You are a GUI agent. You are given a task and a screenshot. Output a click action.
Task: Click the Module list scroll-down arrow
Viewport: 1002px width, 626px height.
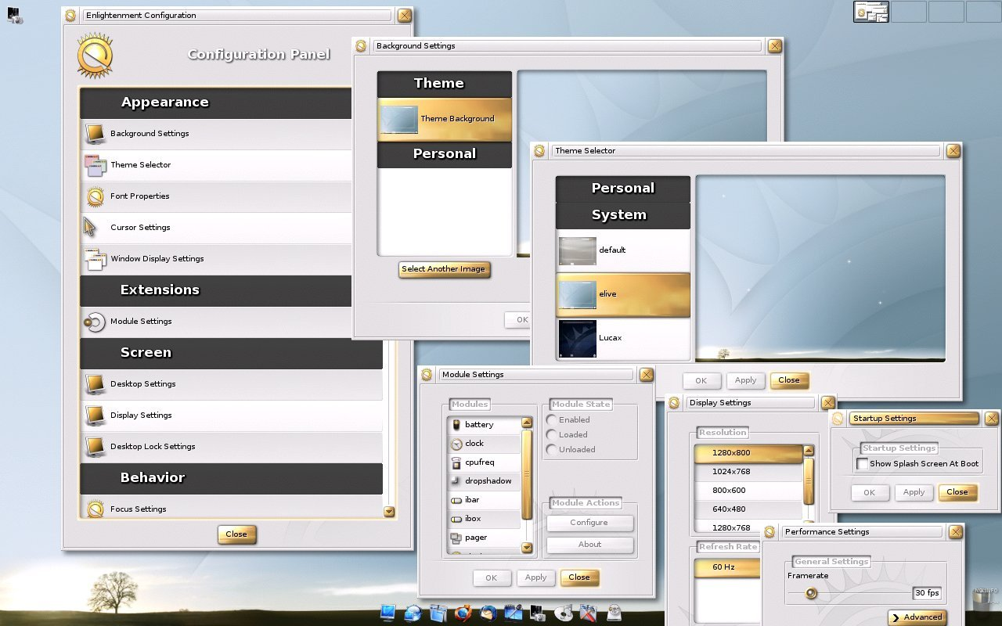[527, 548]
